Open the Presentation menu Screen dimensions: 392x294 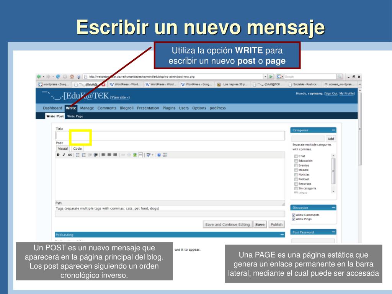(x=148, y=108)
